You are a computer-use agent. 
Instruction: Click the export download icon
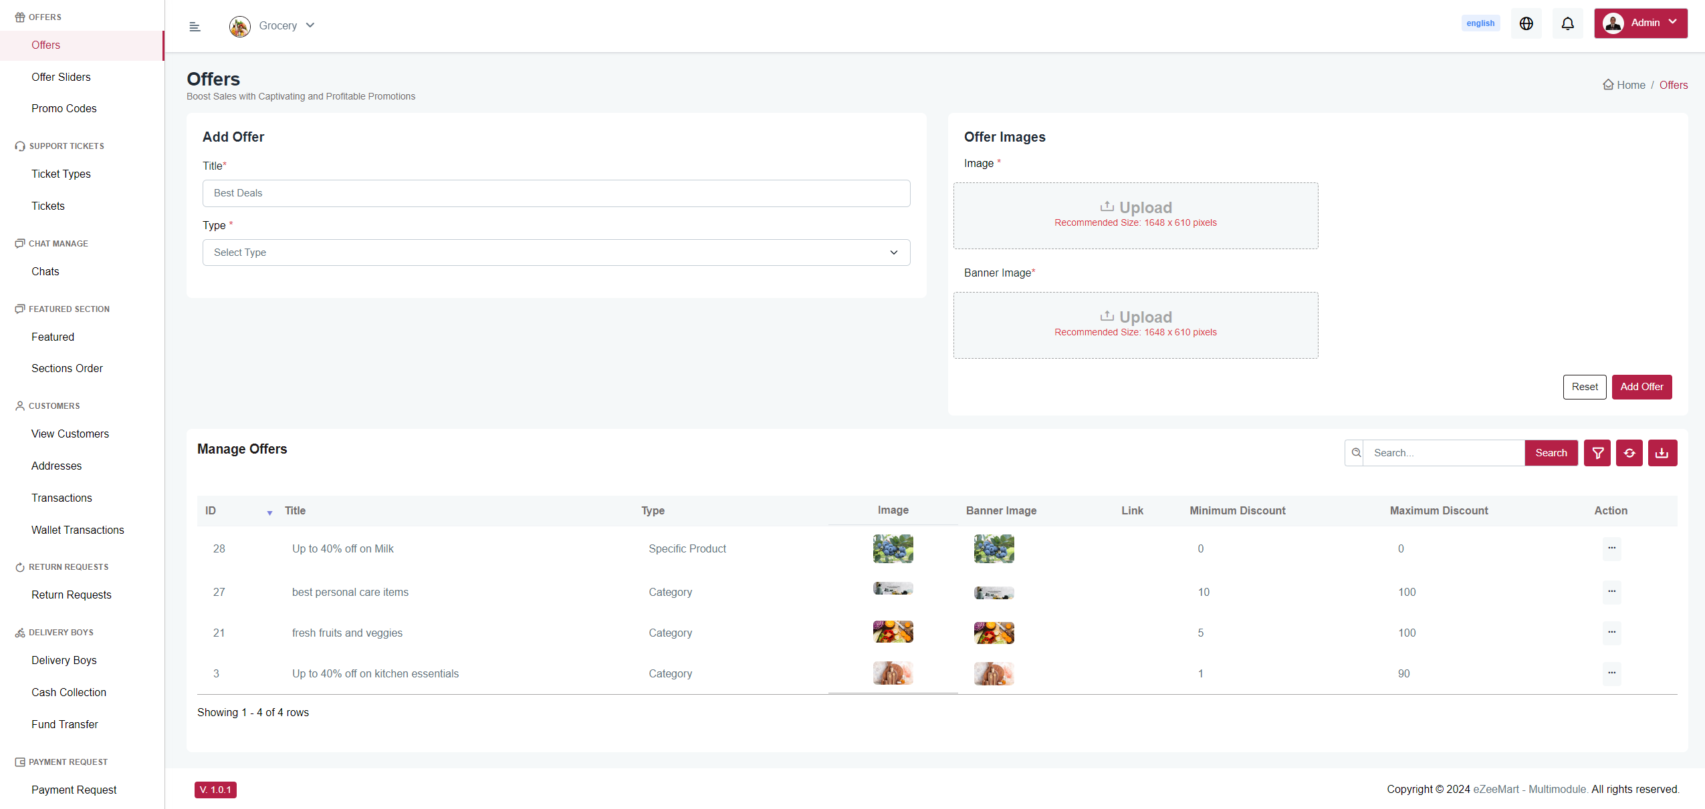point(1662,453)
